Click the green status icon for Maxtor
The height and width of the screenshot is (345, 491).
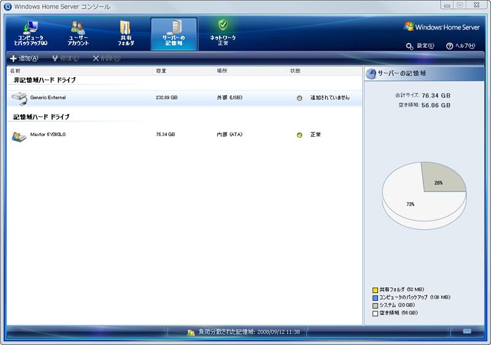300,135
